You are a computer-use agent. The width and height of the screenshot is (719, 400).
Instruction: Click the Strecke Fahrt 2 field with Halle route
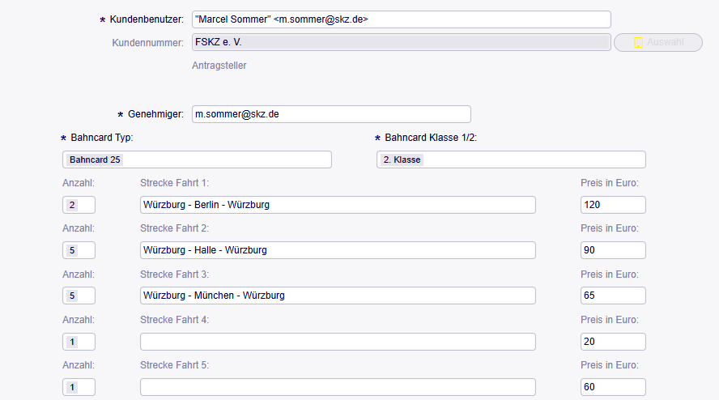338,250
